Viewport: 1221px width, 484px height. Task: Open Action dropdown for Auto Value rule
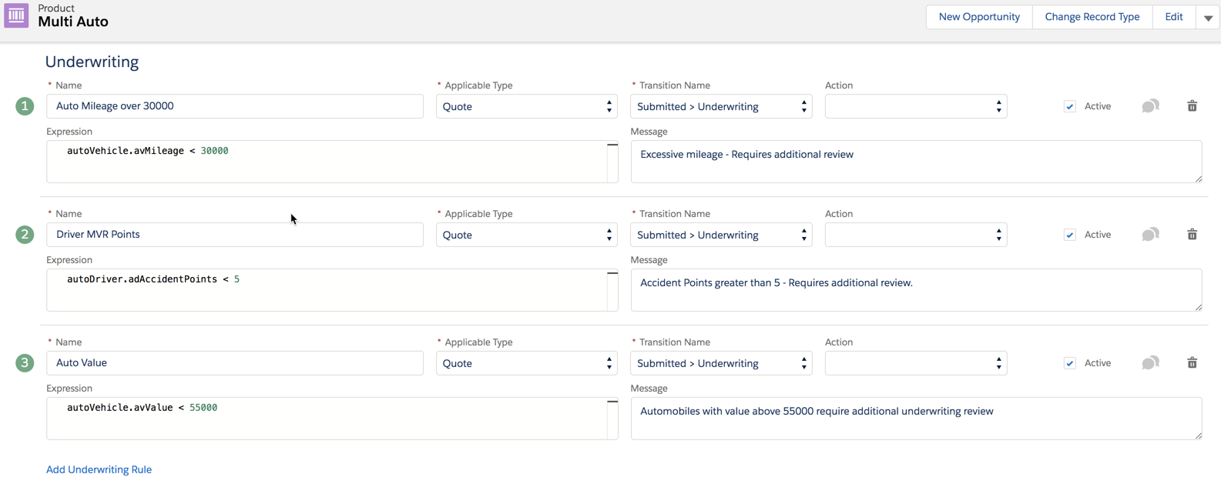(916, 363)
